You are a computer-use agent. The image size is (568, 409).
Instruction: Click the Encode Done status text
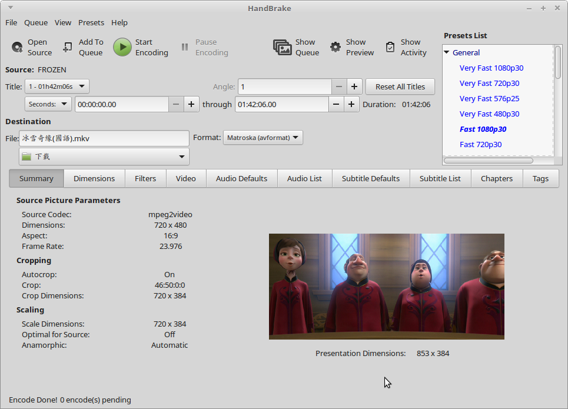click(70, 400)
